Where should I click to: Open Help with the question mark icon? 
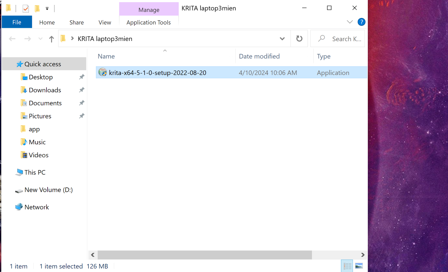tap(361, 22)
